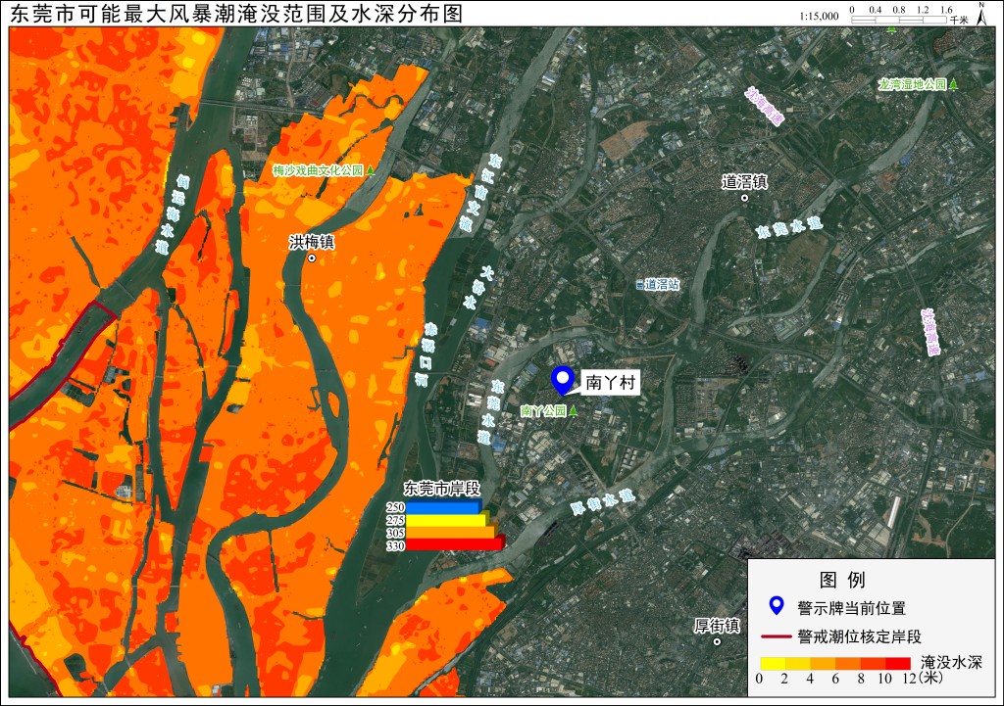This screenshot has height=706, width=1004.
Task: Click the 东莞市岸段 label above the bars
Action: 442,489
